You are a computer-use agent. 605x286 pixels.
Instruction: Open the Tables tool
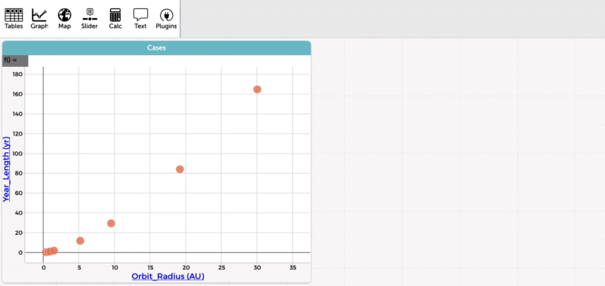[x=14, y=19]
